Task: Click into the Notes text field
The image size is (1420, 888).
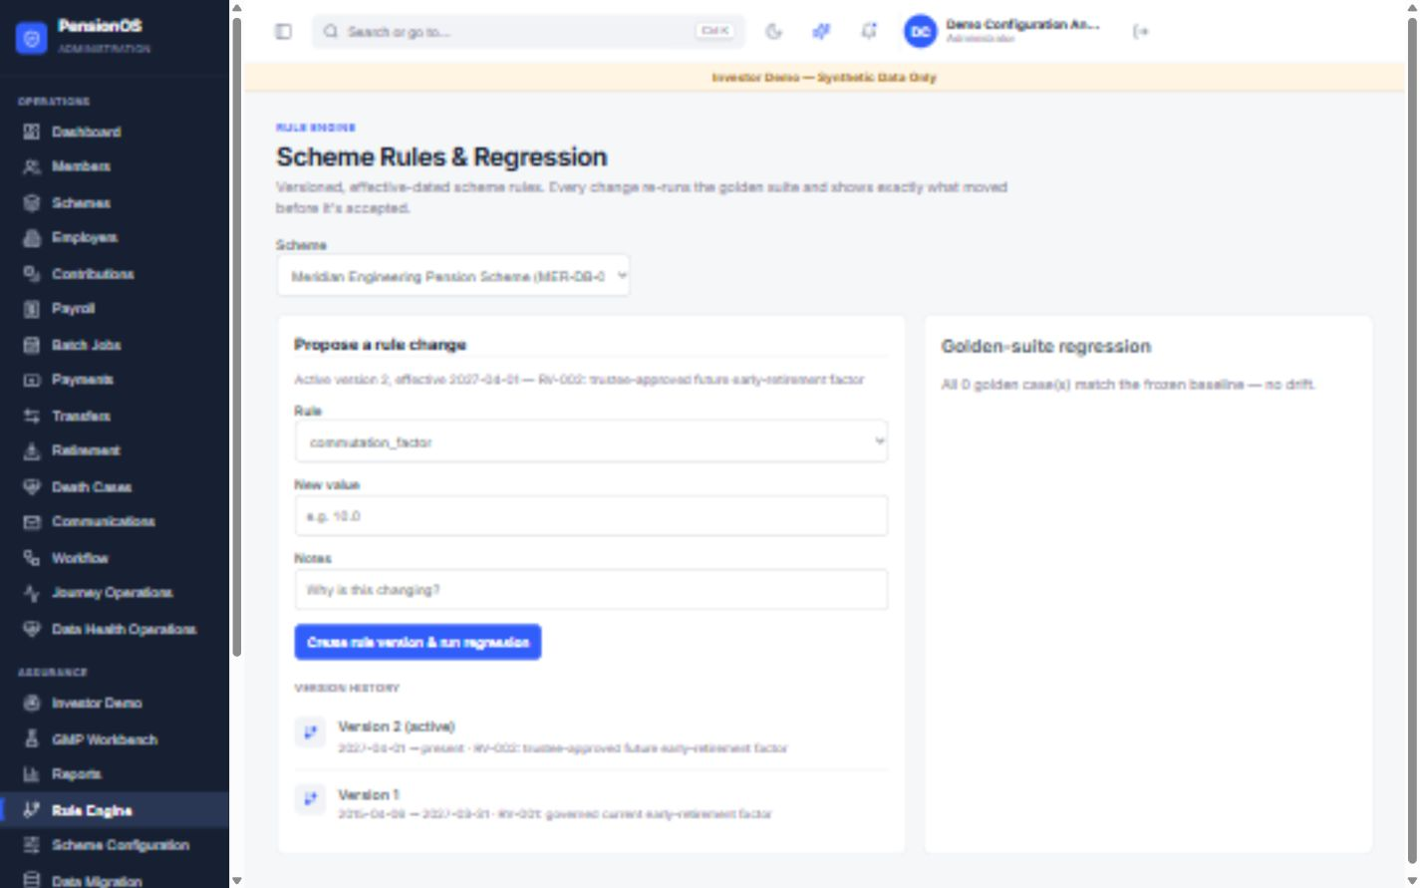Action: [x=591, y=590]
